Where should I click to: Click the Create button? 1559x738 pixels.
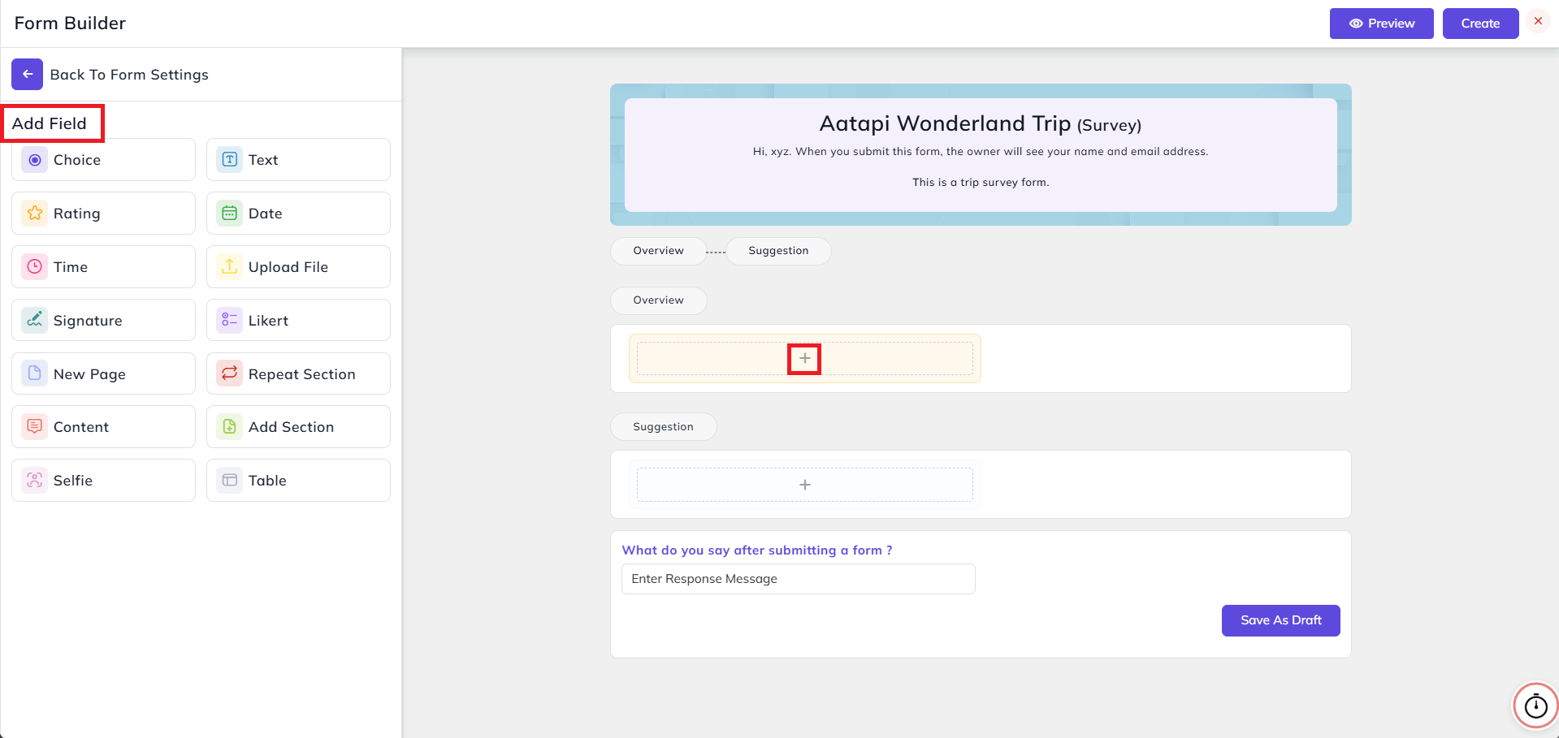(x=1480, y=24)
